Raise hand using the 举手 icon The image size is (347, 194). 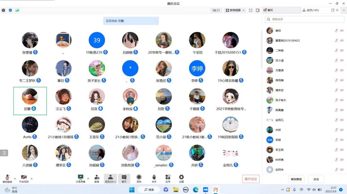tap(154, 177)
